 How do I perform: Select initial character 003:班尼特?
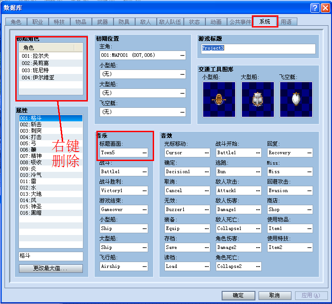point(51,70)
